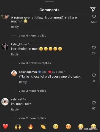The height and width of the screenshot is (132, 100).
Task: Insert the crying face emoji
Action: tap(56, 126)
